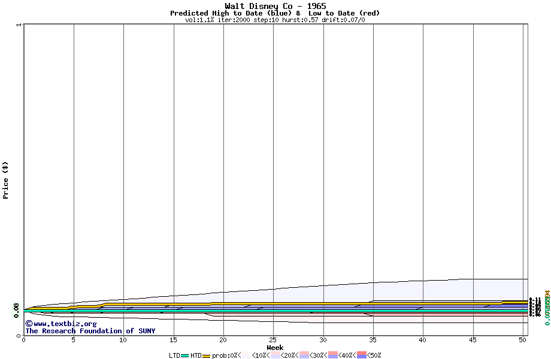
Task: Click the 'Price ($)' axis label
Action: [x=5, y=180]
